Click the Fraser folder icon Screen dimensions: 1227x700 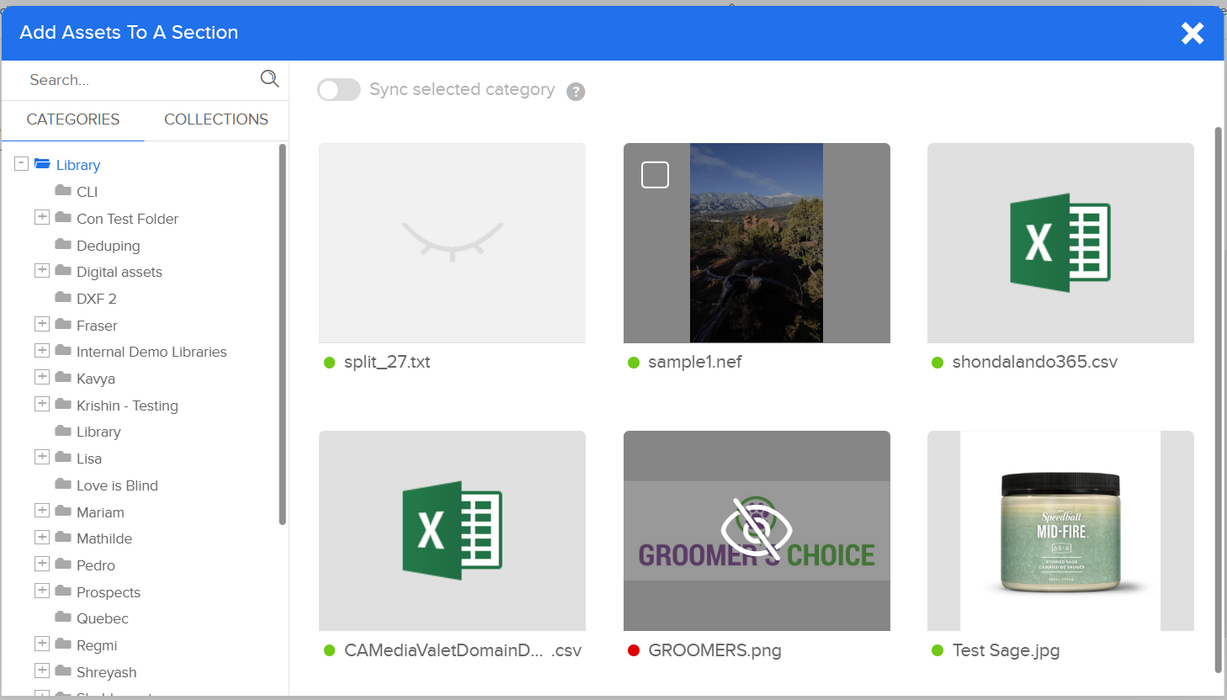(x=63, y=325)
